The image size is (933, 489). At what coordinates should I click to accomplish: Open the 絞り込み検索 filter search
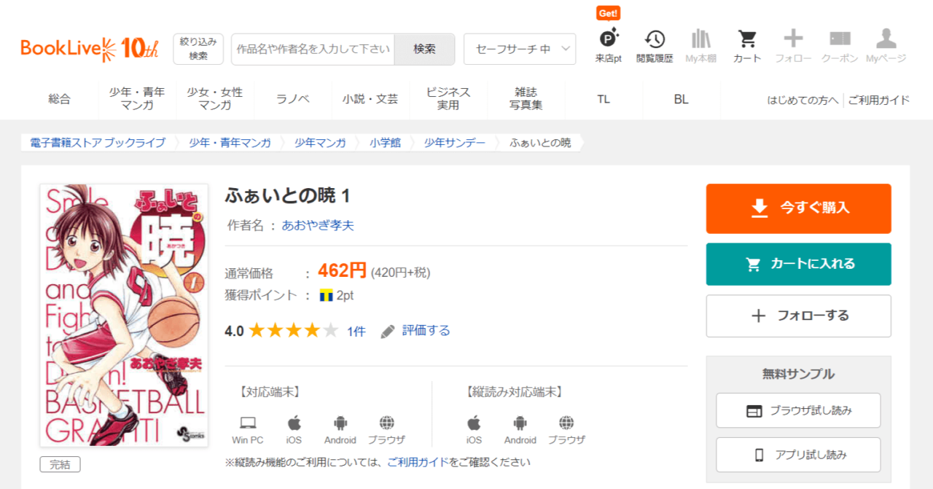tap(198, 49)
